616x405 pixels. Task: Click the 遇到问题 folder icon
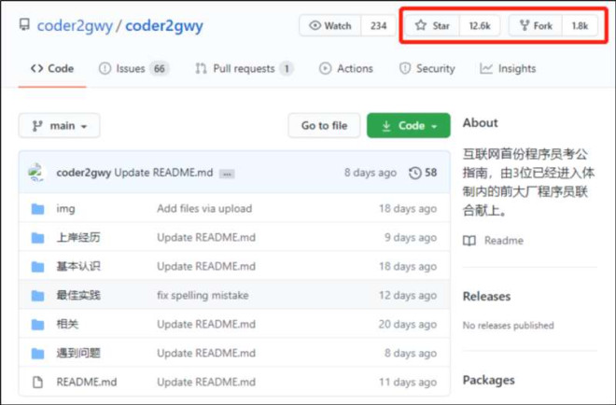click(x=37, y=354)
